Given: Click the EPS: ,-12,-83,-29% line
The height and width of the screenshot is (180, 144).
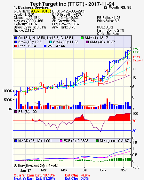Looking at the screenshot, I should (x=68, y=11).
